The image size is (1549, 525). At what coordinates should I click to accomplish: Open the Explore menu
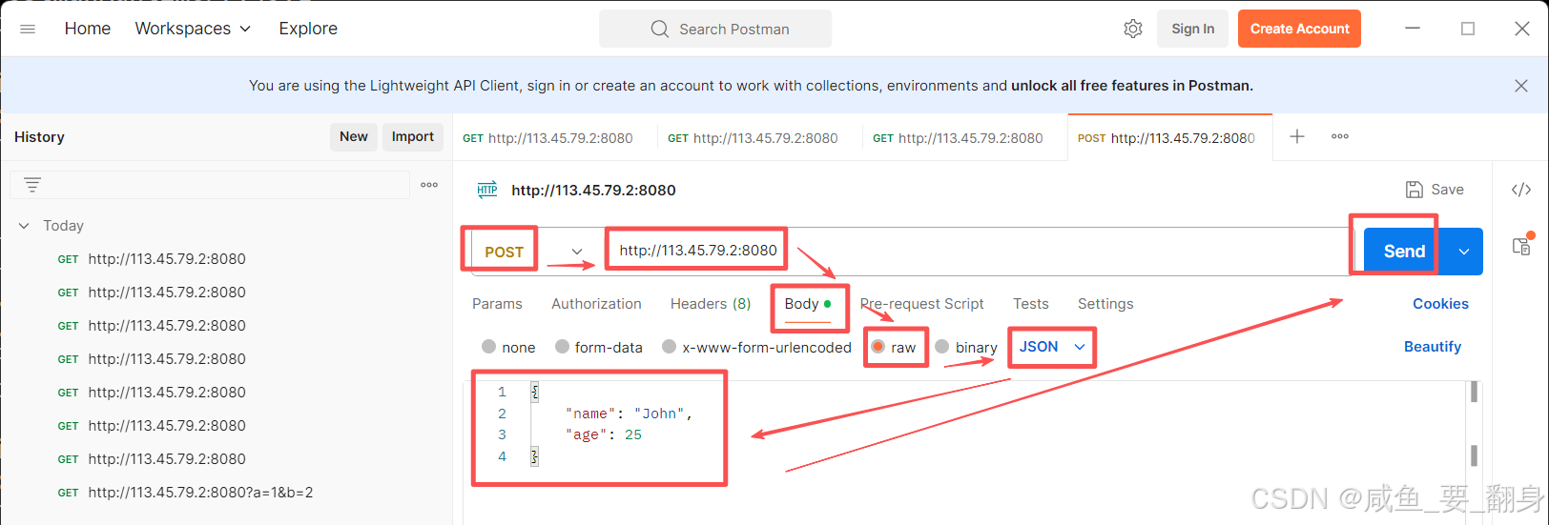308,29
